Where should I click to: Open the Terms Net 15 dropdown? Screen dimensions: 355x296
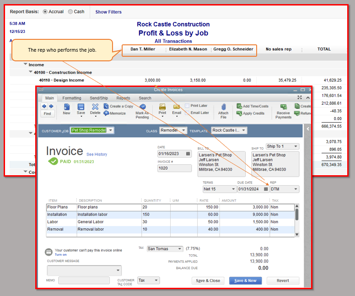pyautogui.click(x=233, y=189)
